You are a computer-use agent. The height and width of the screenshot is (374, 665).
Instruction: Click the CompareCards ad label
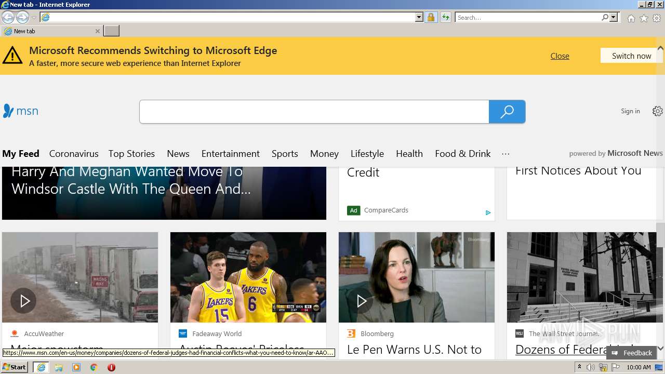(x=386, y=210)
